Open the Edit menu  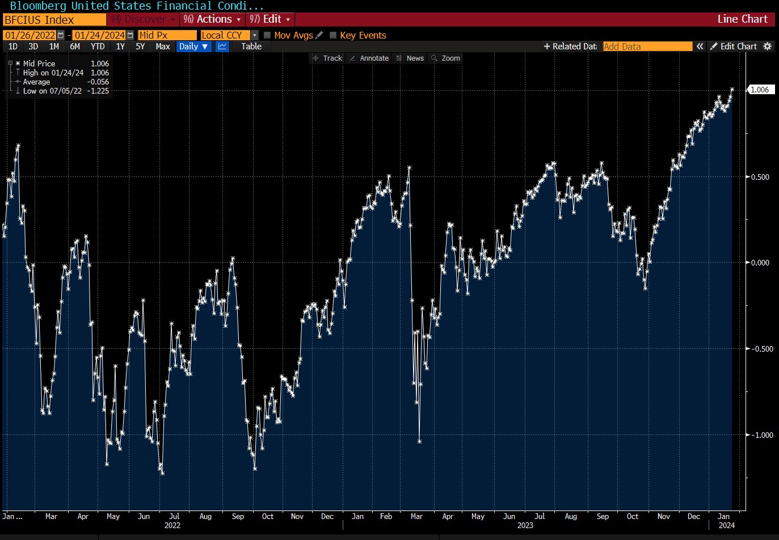tap(270, 19)
